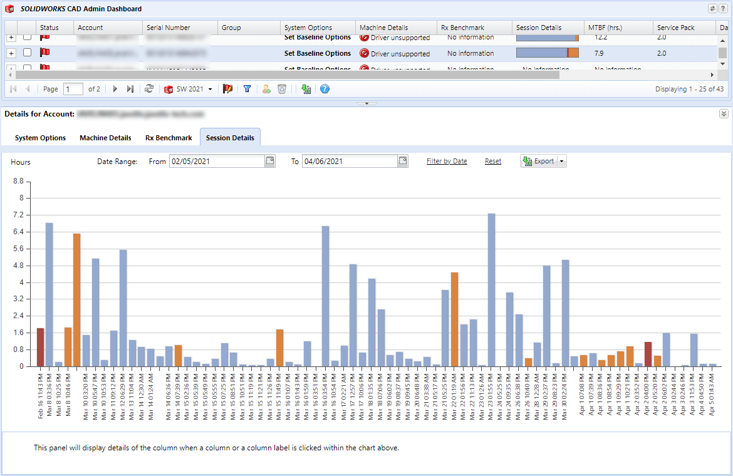Click the page number input field
This screenshot has height=476, width=733.
point(73,89)
